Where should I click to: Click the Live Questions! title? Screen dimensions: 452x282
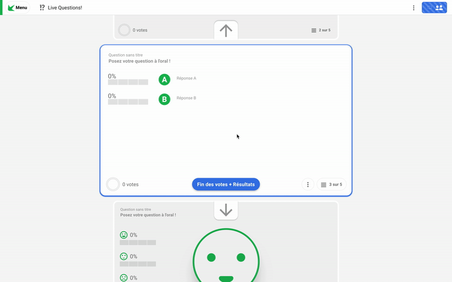coord(65,8)
